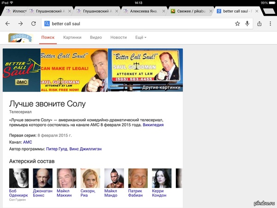This screenshot has width=277, height=208.
Task: Open the 'Джонатан Бэнкс' name link
Action: tap(43, 193)
